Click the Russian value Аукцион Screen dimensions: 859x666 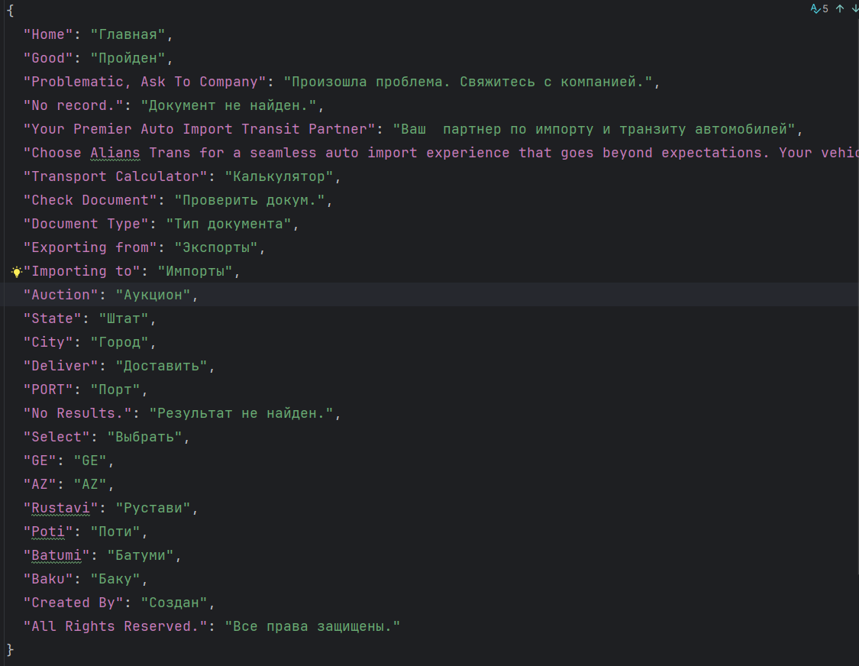point(153,294)
